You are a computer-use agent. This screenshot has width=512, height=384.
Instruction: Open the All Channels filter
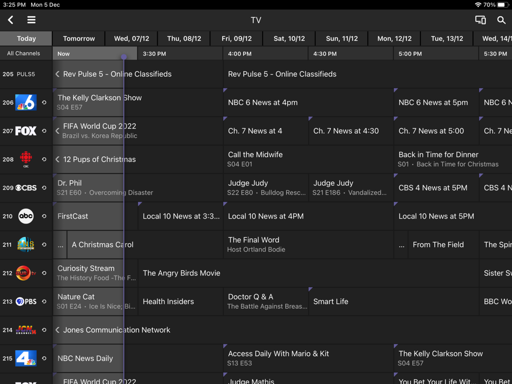26,53
